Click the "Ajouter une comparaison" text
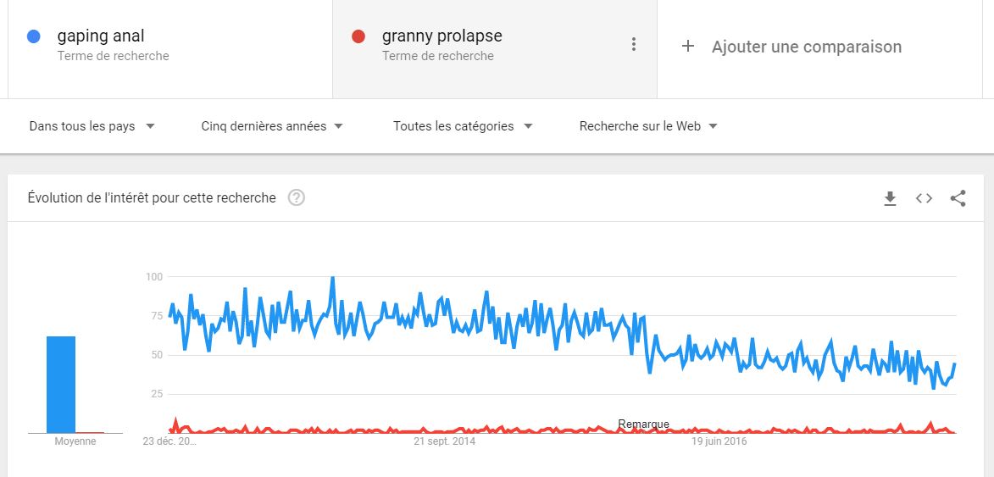The height and width of the screenshot is (477, 994). (806, 47)
